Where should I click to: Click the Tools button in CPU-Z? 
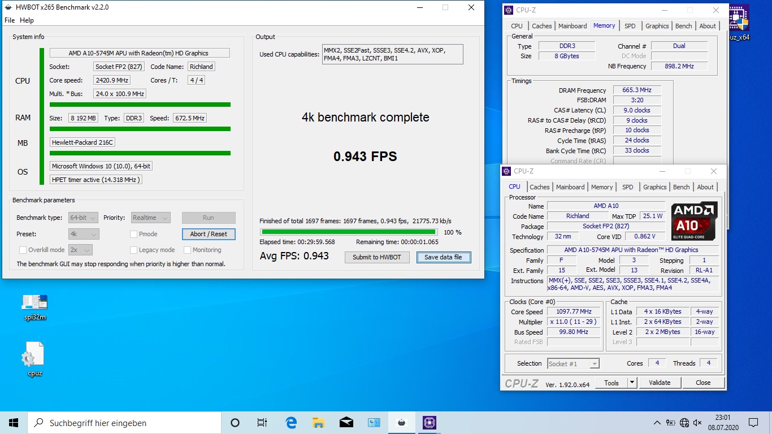point(611,383)
